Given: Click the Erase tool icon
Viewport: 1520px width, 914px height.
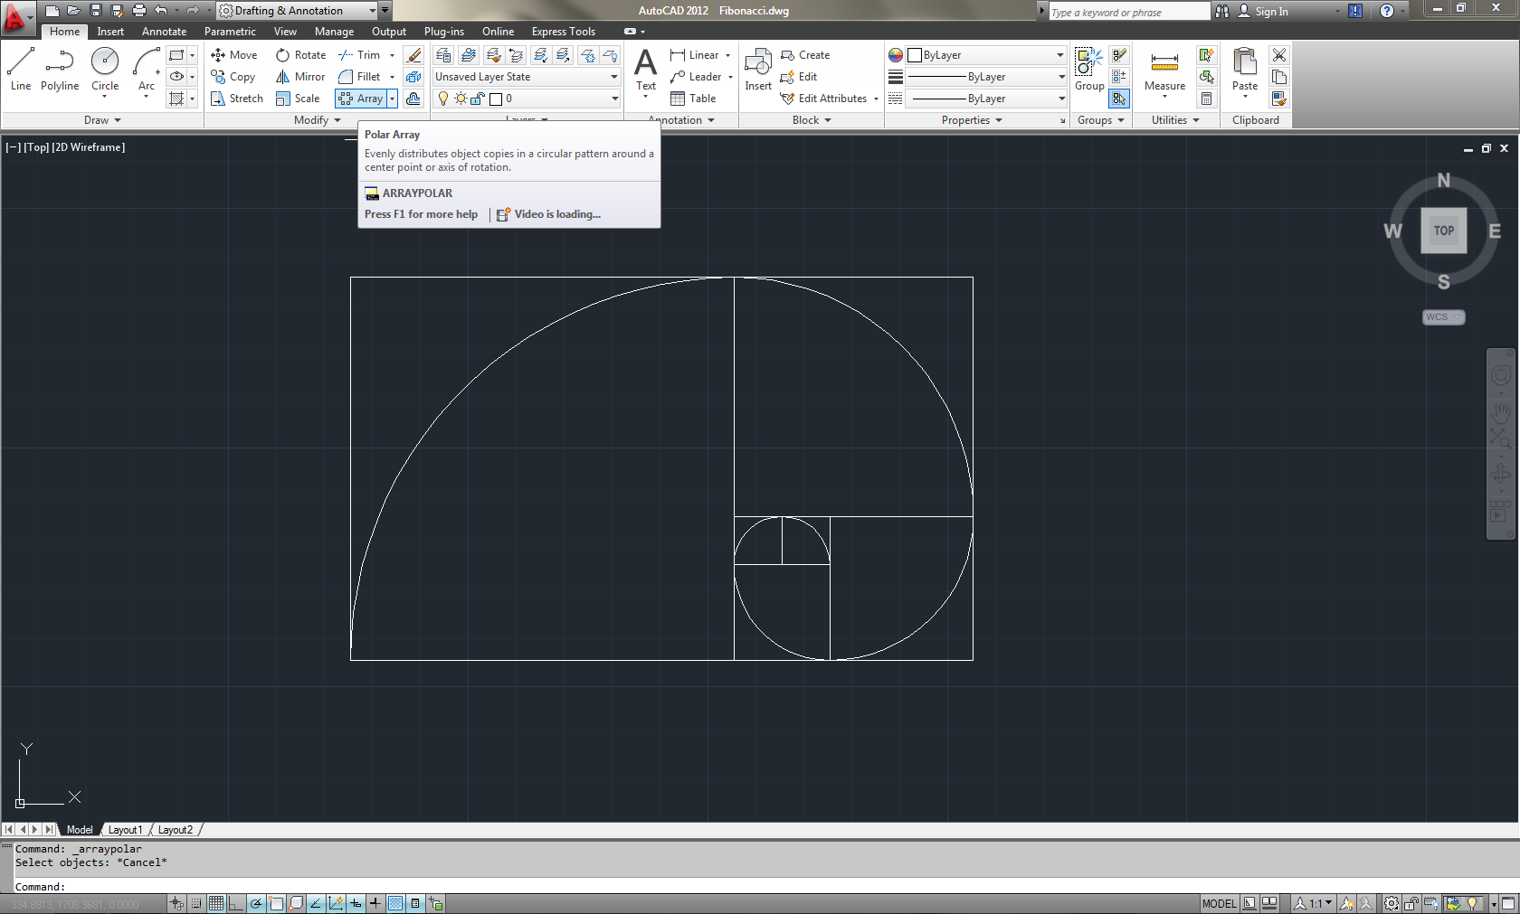Looking at the screenshot, I should [x=413, y=55].
